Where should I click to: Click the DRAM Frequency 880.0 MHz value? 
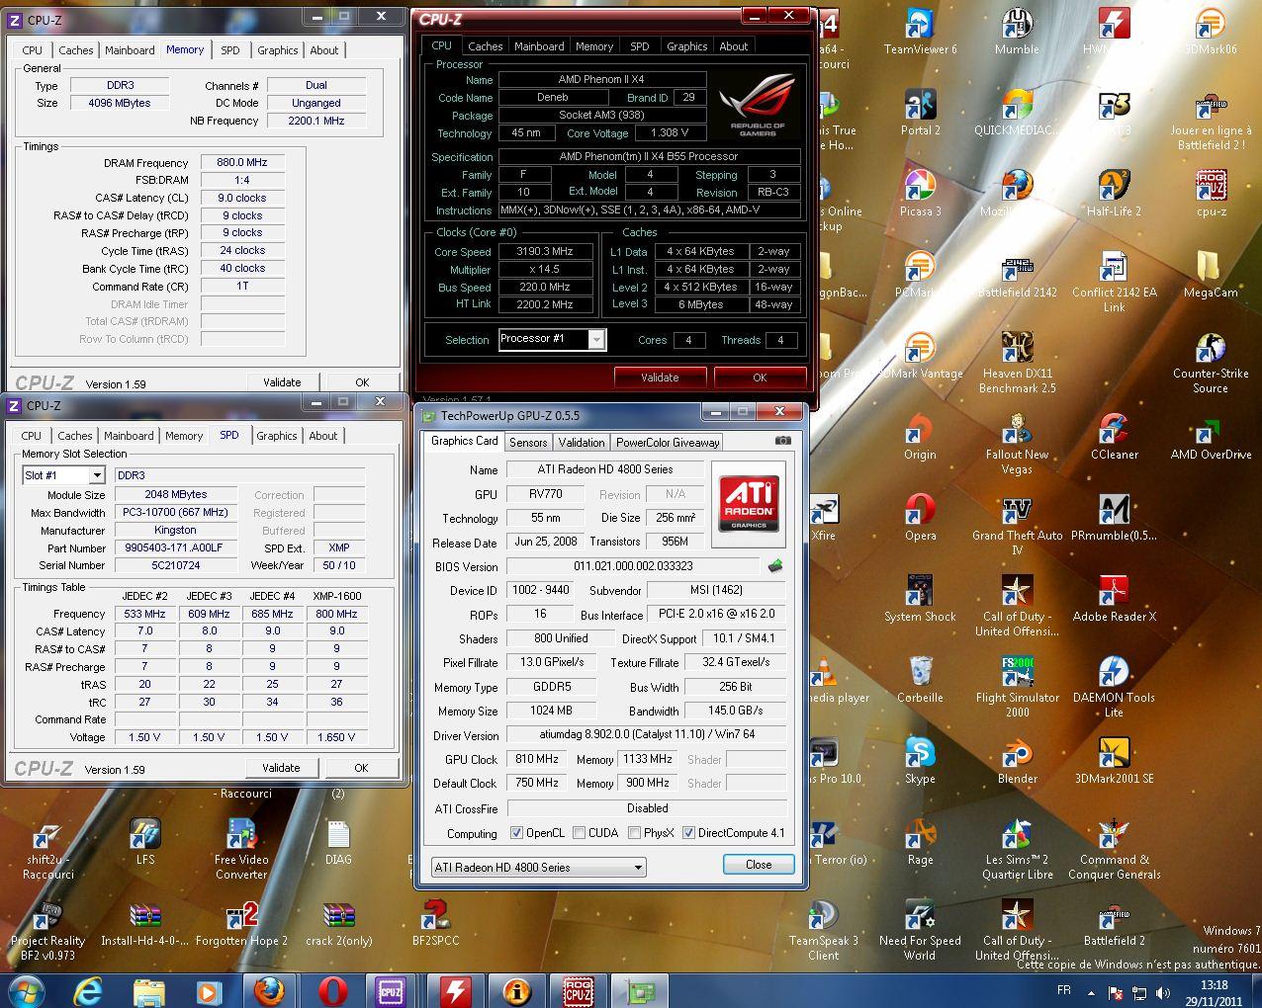pyautogui.click(x=242, y=162)
